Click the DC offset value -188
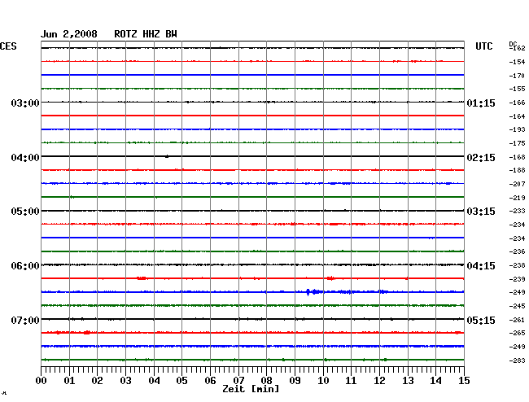Image resolution: width=529 pixels, height=402 pixels. [517, 170]
